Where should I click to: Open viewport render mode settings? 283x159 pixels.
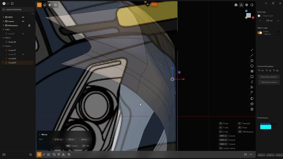(252, 5)
